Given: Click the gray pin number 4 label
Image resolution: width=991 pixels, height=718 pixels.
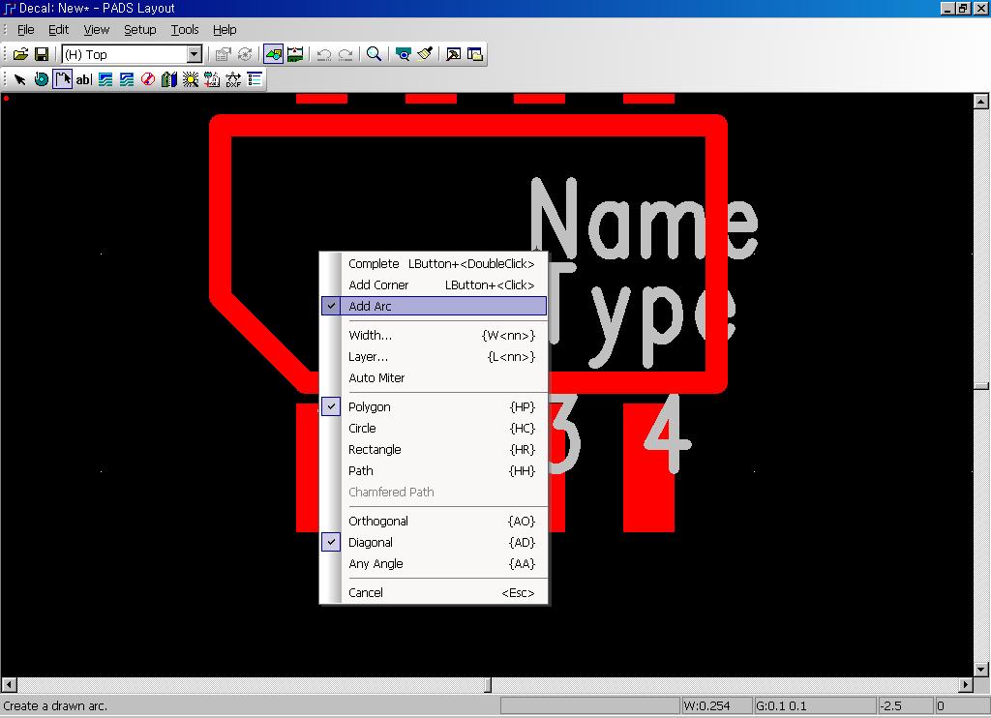Looking at the screenshot, I should click(668, 434).
